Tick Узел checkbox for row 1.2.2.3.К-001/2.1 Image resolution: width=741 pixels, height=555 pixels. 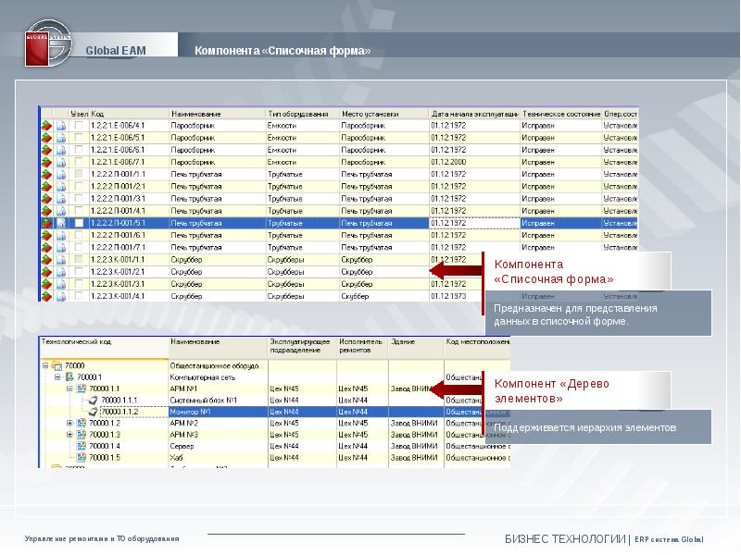(79, 272)
